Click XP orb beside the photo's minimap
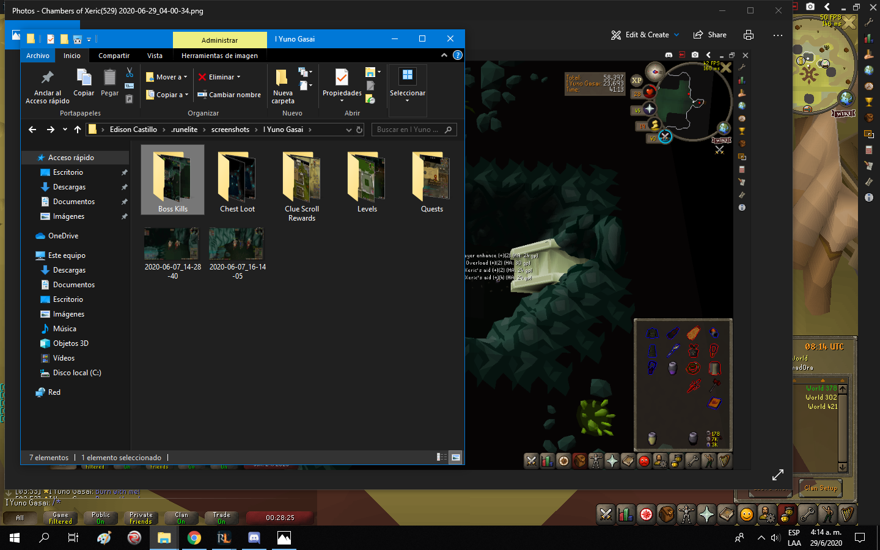Viewport: 880px width, 550px height. (x=637, y=80)
